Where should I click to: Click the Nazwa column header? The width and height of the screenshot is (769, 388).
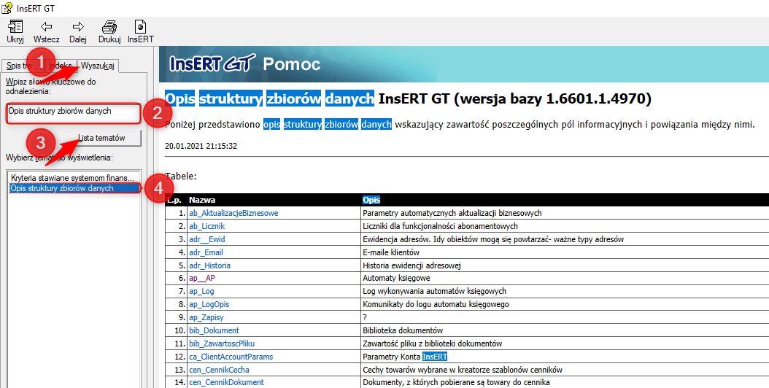coord(201,200)
